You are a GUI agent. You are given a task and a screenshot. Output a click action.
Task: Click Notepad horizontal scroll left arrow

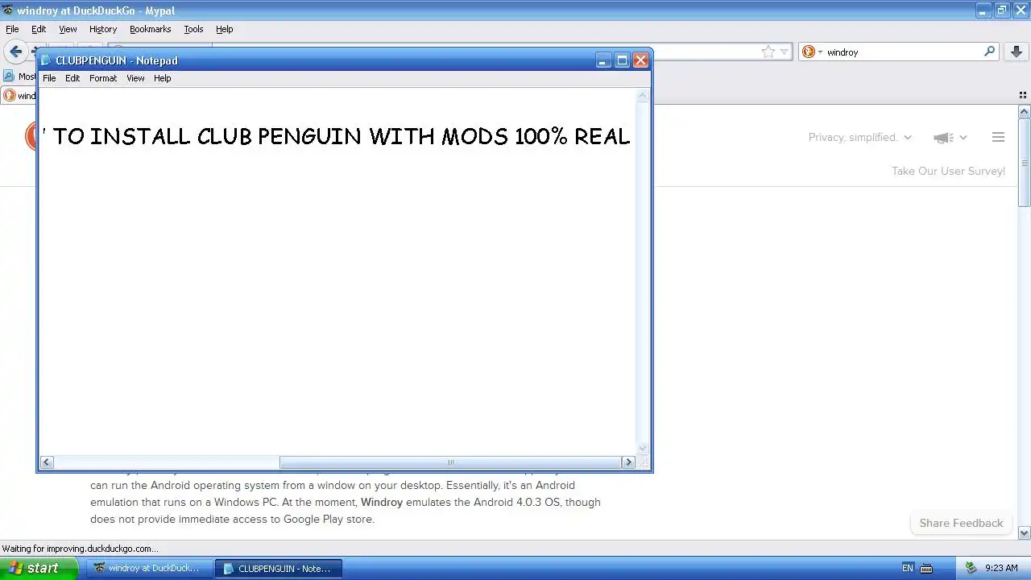(x=47, y=462)
